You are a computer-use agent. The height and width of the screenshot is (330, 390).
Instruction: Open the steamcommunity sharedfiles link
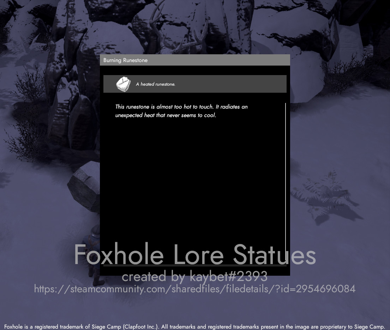click(195, 289)
